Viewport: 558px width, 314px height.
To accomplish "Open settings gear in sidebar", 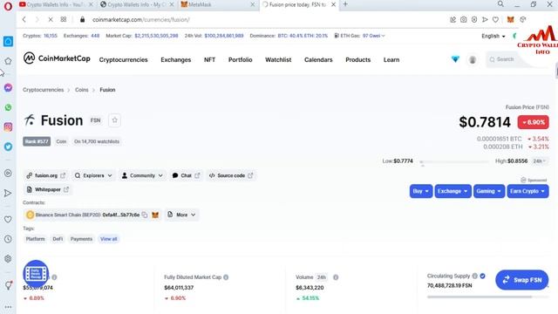I will (8, 259).
